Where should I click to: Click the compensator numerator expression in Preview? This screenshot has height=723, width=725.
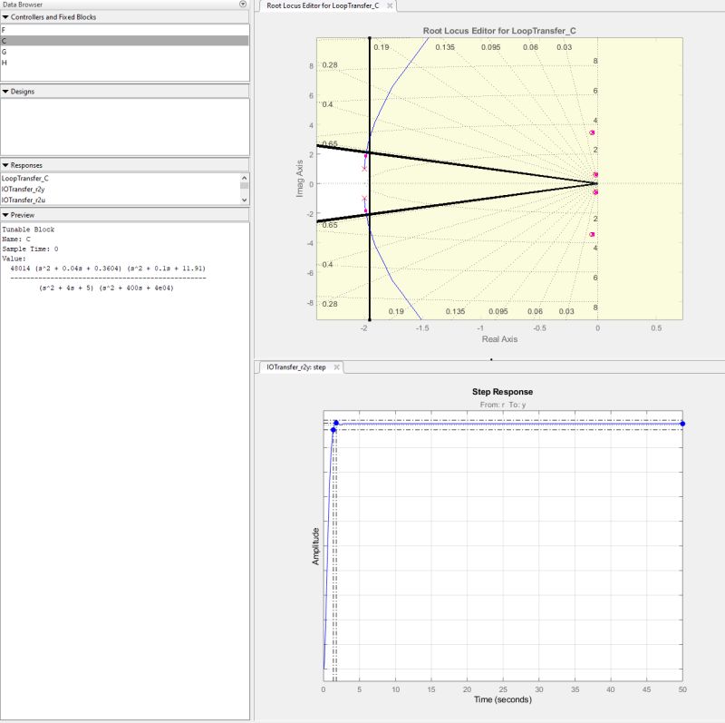click(108, 269)
